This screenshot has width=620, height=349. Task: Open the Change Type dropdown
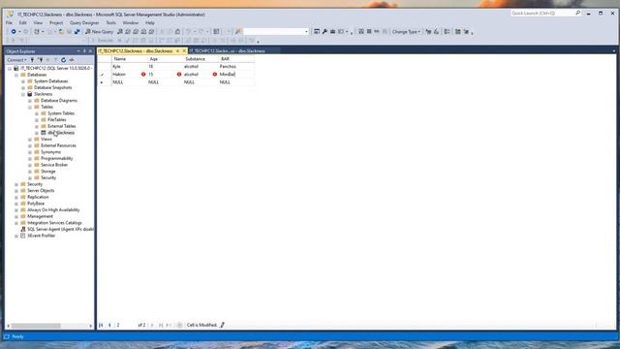[x=406, y=32]
